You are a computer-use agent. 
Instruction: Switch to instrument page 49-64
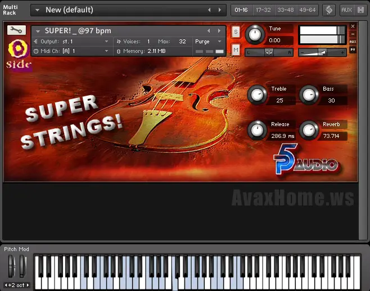pos(307,10)
